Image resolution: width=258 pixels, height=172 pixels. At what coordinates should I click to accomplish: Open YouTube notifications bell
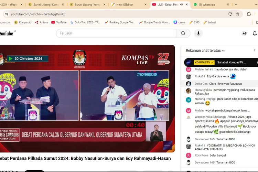click(x=255, y=33)
